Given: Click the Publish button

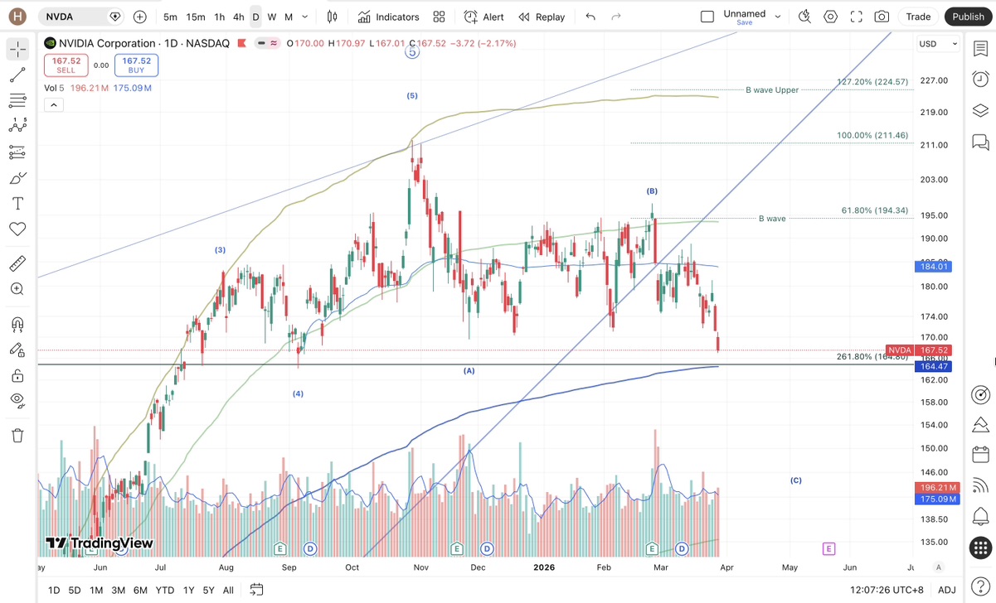Looking at the screenshot, I should click(x=968, y=17).
